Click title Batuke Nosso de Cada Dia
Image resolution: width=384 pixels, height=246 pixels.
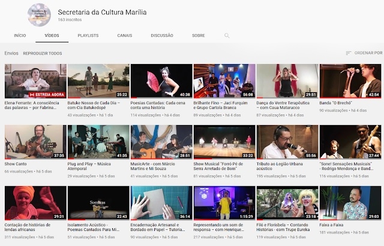coord(94,105)
